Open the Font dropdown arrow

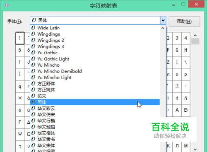click(x=163, y=20)
